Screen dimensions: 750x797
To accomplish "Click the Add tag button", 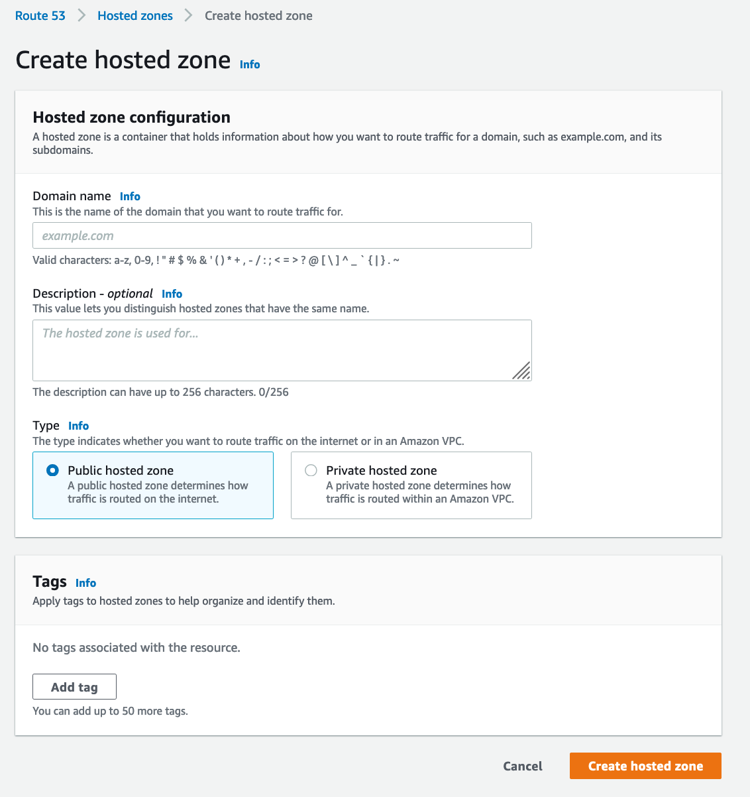I will click(74, 687).
